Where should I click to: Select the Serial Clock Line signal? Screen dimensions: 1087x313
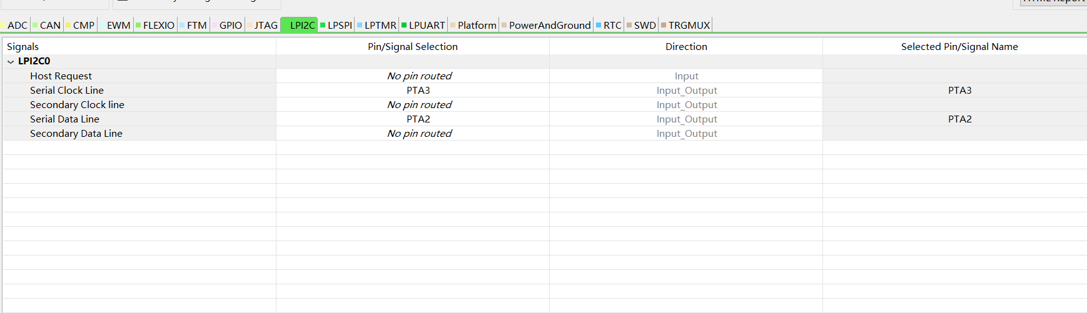point(67,90)
